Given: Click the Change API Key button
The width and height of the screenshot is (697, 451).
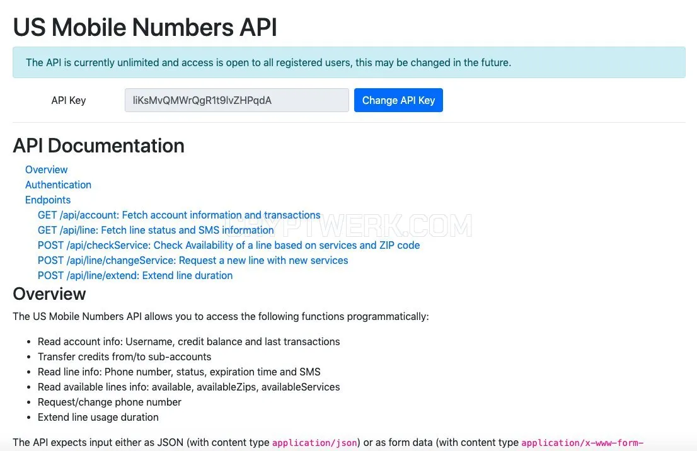Looking at the screenshot, I should 398,100.
